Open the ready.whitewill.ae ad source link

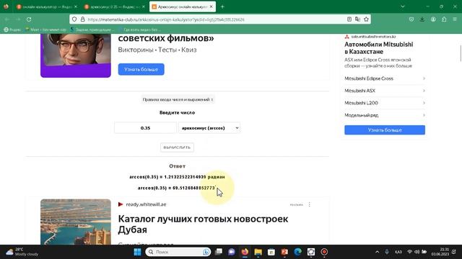pos(146,204)
